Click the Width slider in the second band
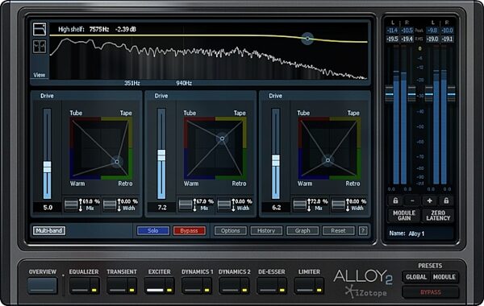 [224, 205]
